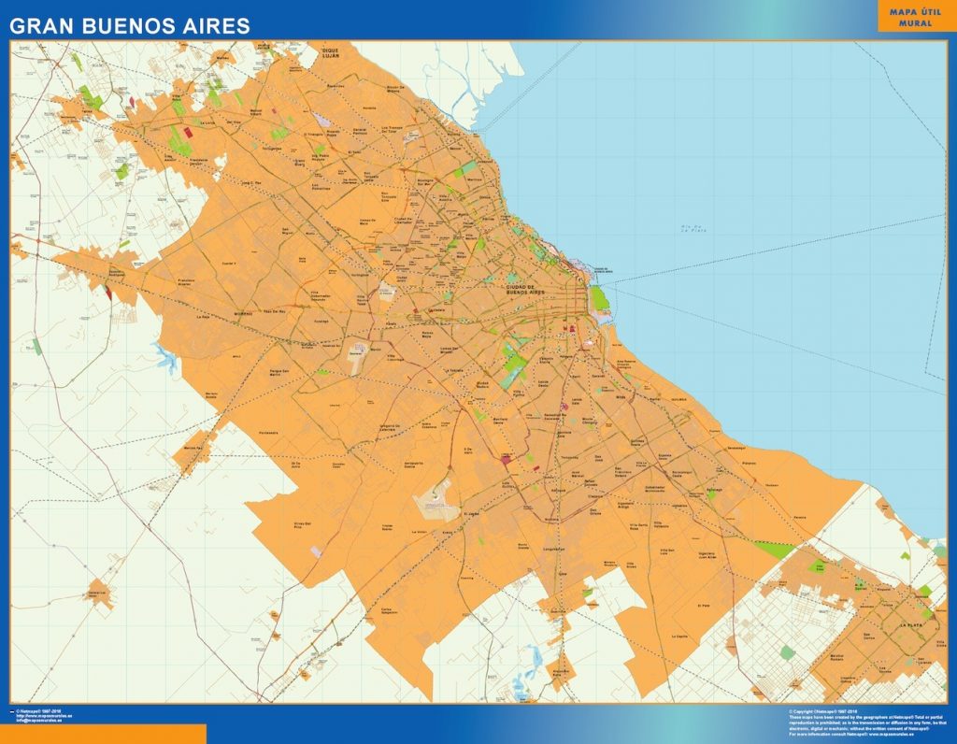Click the Ciudad de Buenos Aires label
This screenshot has height=744, width=957.
[525, 291]
